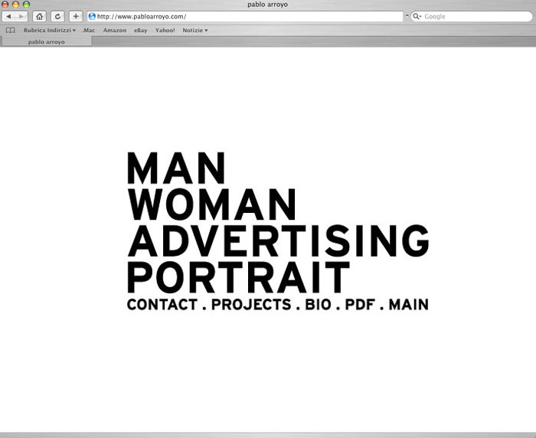Open the Yahoo! bookmark
The image size is (536, 438).
(165, 31)
